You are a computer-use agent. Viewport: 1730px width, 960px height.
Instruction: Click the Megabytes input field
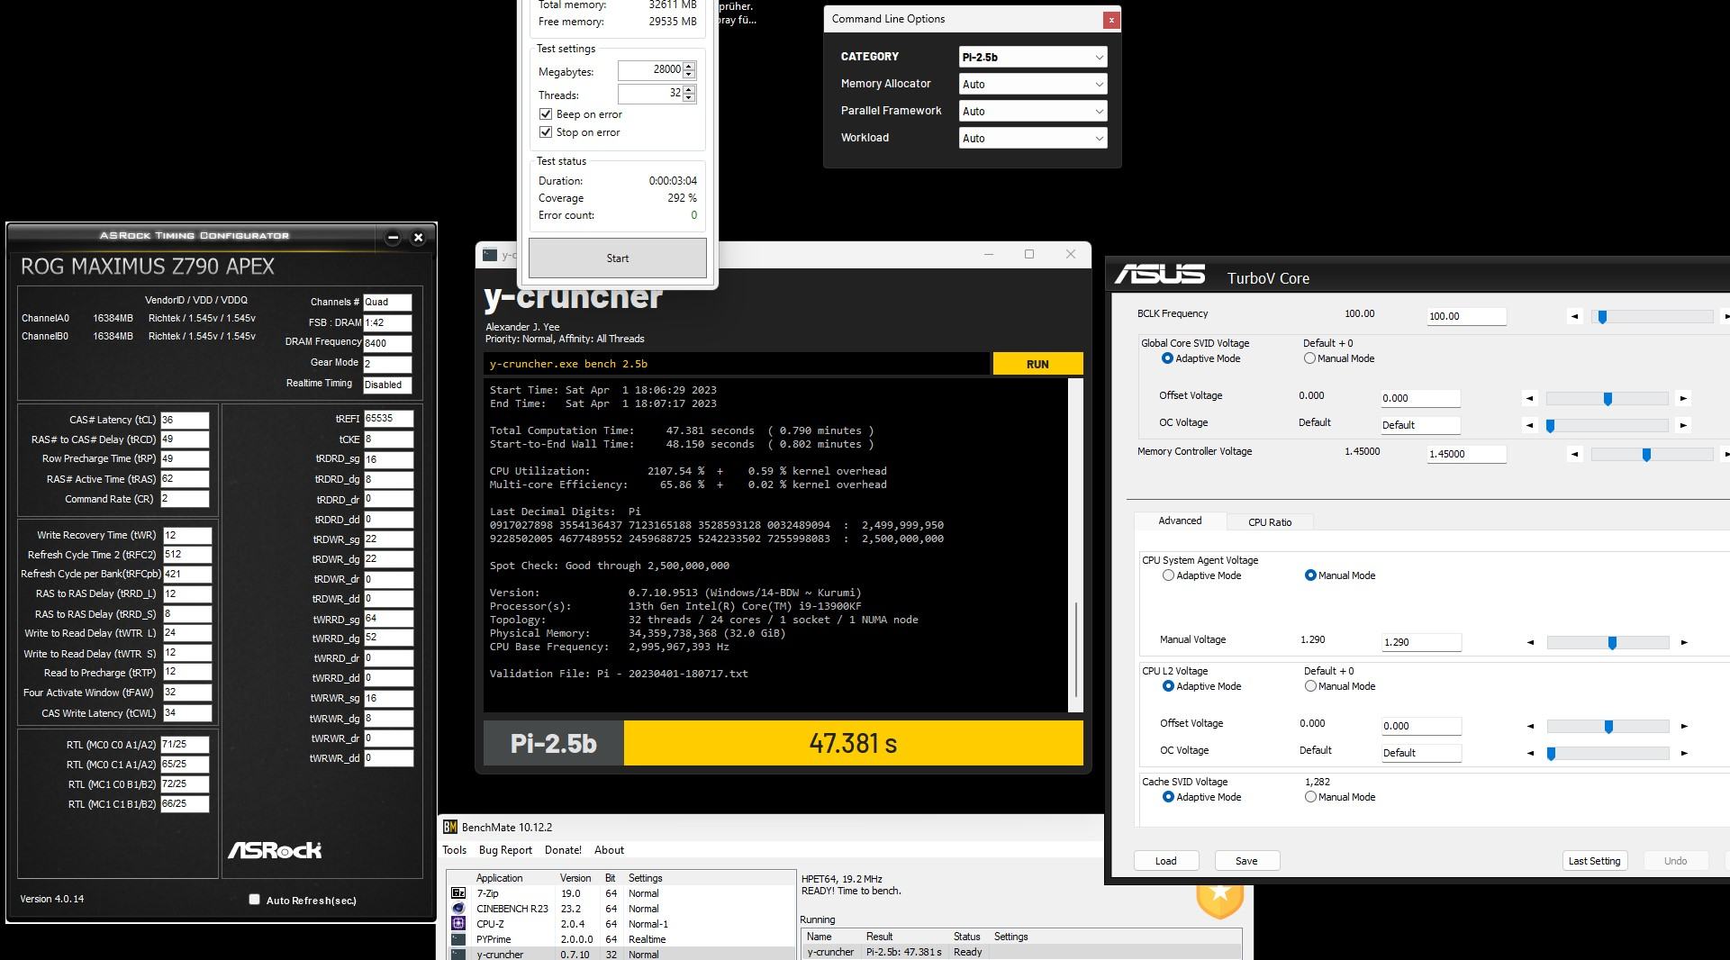pyautogui.click(x=650, y=69)
